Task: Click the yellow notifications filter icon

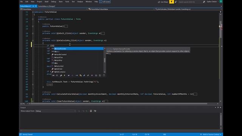Action: [171, 2]
